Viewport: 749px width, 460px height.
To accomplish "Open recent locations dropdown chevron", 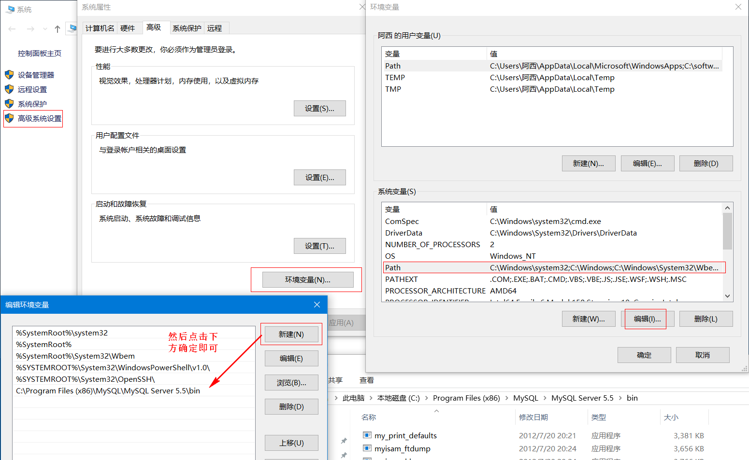I will tap(45, 29).
